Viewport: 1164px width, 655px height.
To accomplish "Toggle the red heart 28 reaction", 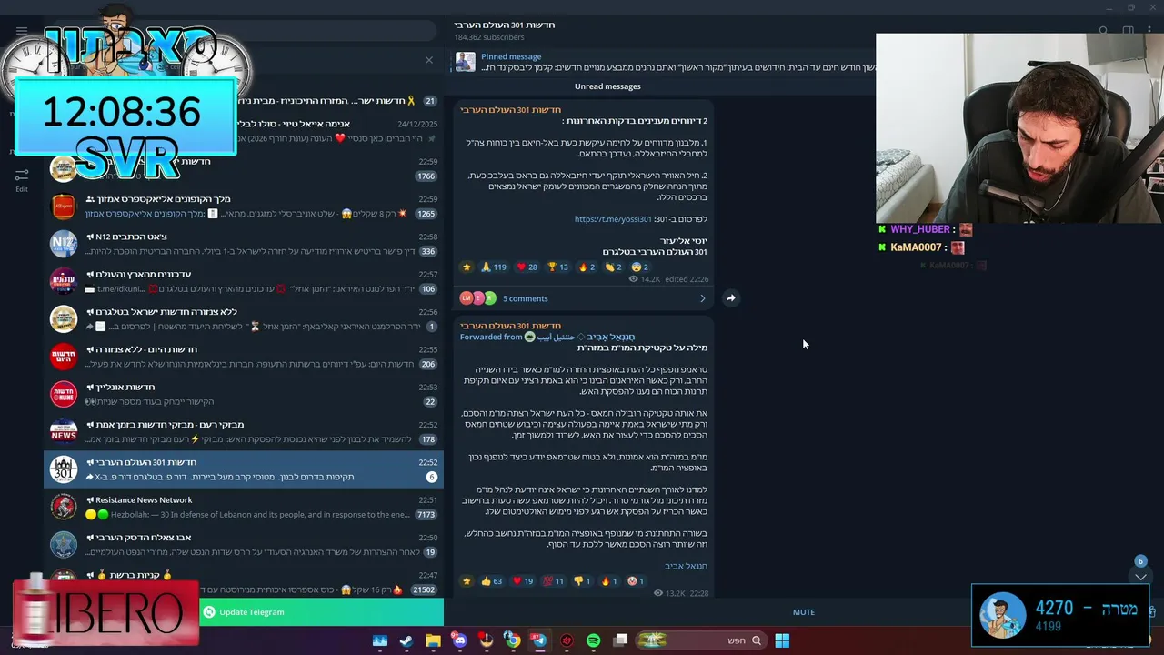I will [527, 267].
